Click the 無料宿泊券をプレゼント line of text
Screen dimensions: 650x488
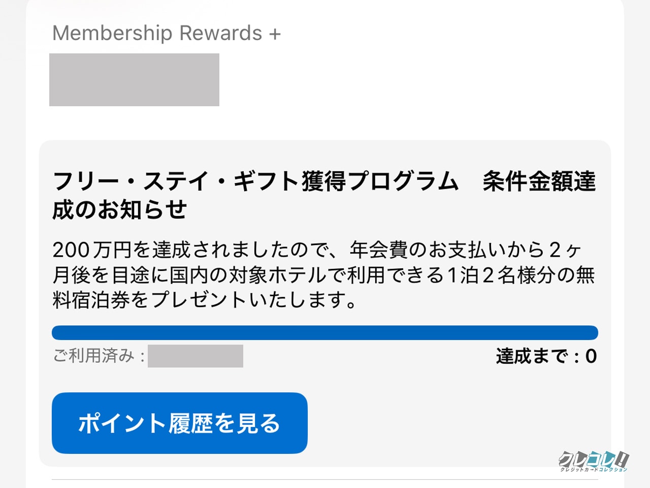tap(204, 300)
